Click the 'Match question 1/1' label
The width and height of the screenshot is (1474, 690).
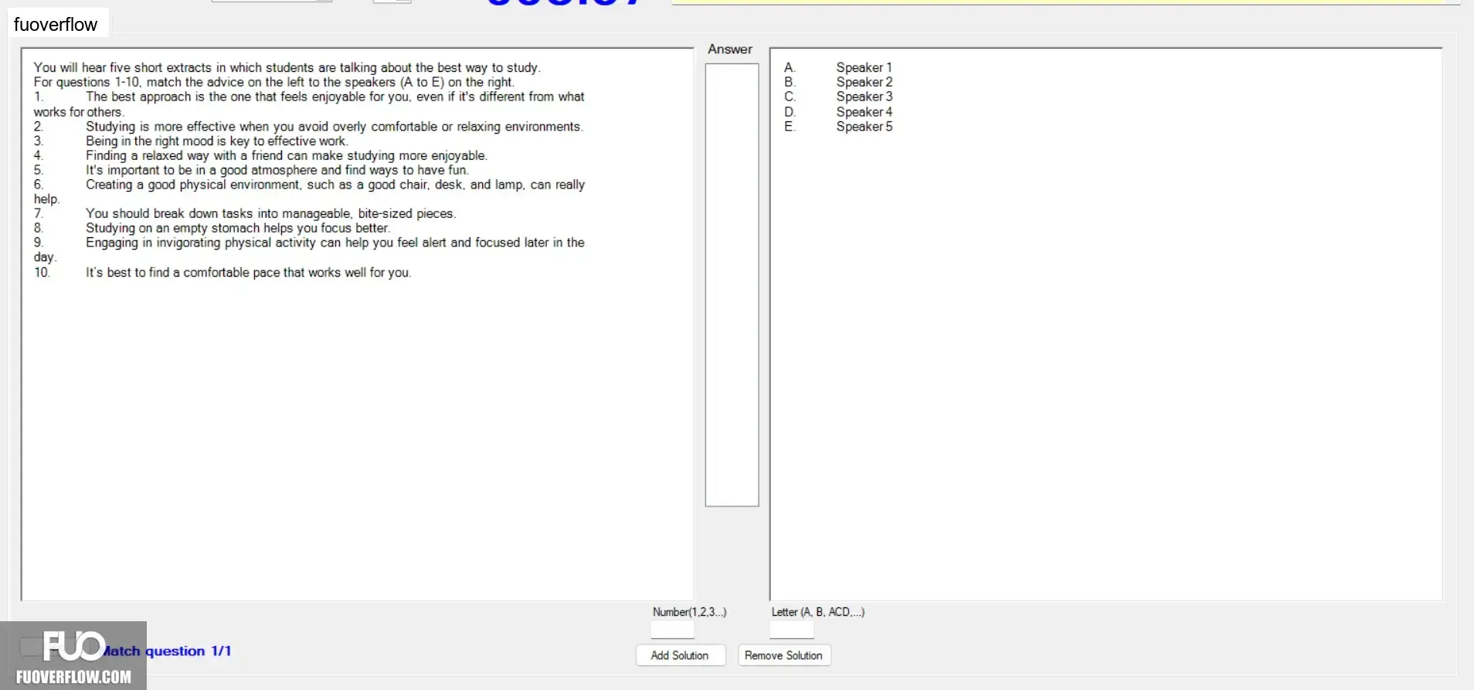[x=167, y=651]
